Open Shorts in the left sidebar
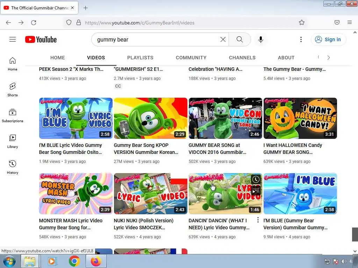This screenshot has height=268, width=358. pyautogui.click(x=13, y=90)
